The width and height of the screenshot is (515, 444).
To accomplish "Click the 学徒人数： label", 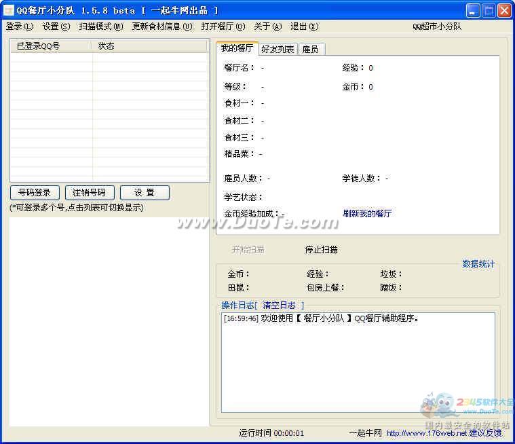I will coord(361,178).
